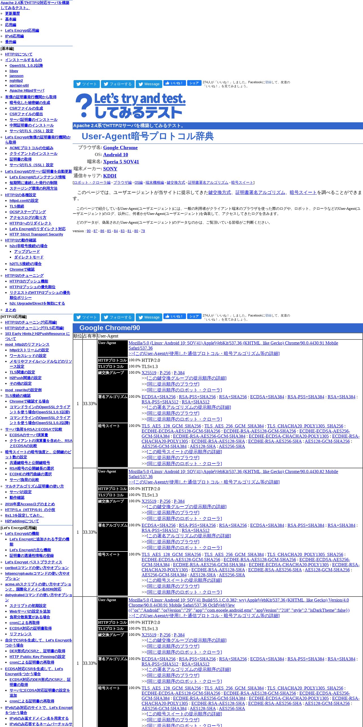Select version 79 link

pyautogui.click(x=143, y=231)
